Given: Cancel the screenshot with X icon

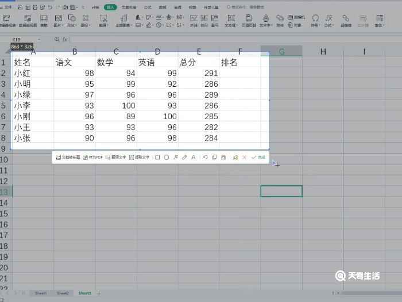Looking at the screenshot, I should (x=244, y=157).
